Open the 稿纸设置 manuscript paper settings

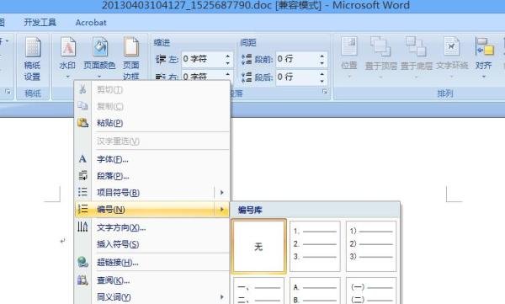[33, 59]
